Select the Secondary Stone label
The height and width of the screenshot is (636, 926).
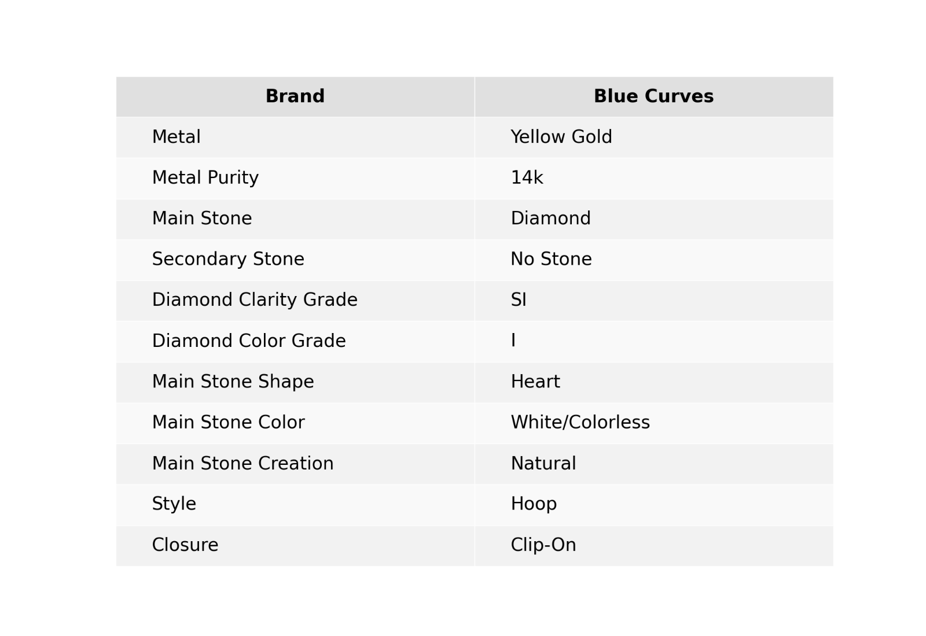[x=227, y=260]
